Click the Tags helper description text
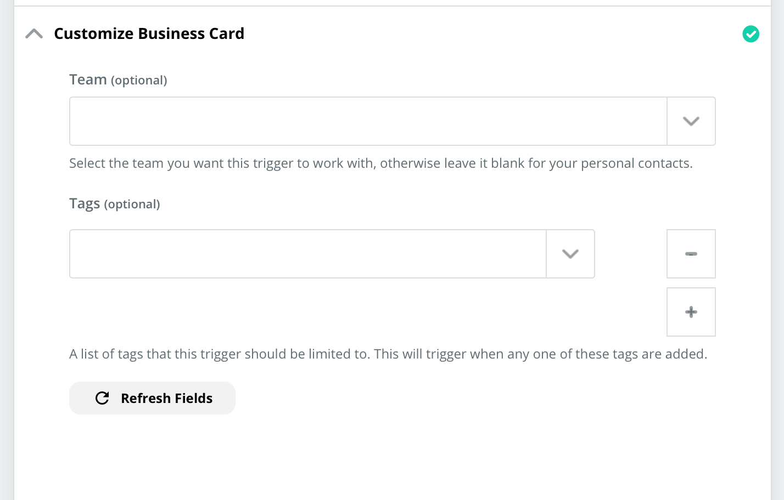 pos(388,354)
